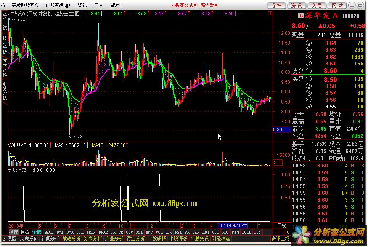Choose the MACD indicator
Image resolution: width=368 pixels, height=247 pixels.
[x=49, y=232]
